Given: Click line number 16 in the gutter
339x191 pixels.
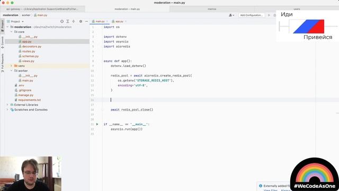Looking at the screenshot, I should pyautogui.click(x=92, y=100).
